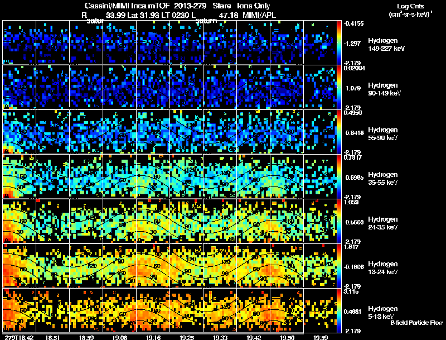This screenshot has height=340, width=446.
Task: Open the 24-35 keV image panel at 19:50
Action: [287, 221]
